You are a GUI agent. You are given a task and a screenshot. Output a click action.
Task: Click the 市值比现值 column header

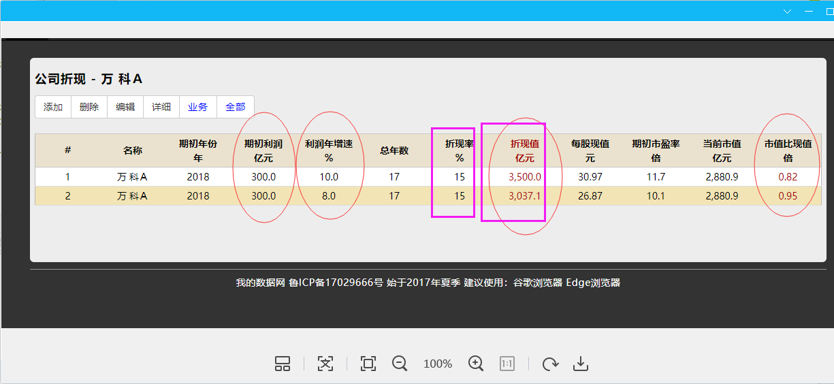(788, 150)
